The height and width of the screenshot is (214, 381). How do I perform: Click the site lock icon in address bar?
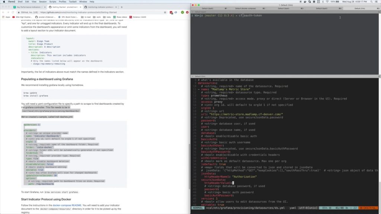point(19,12)
